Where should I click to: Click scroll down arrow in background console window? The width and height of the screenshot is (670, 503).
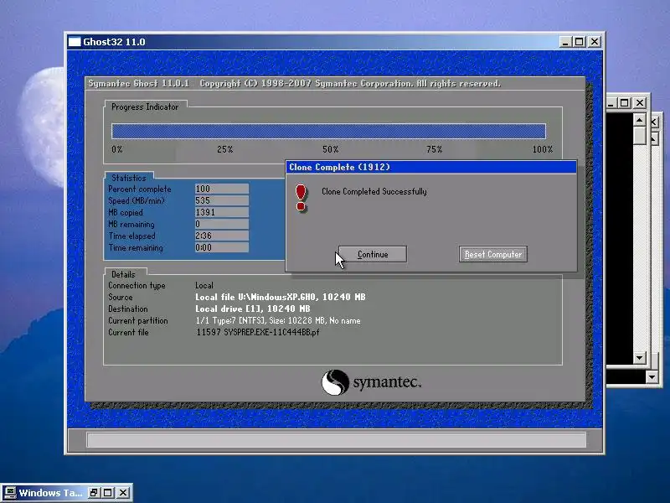tap(639, 358)
